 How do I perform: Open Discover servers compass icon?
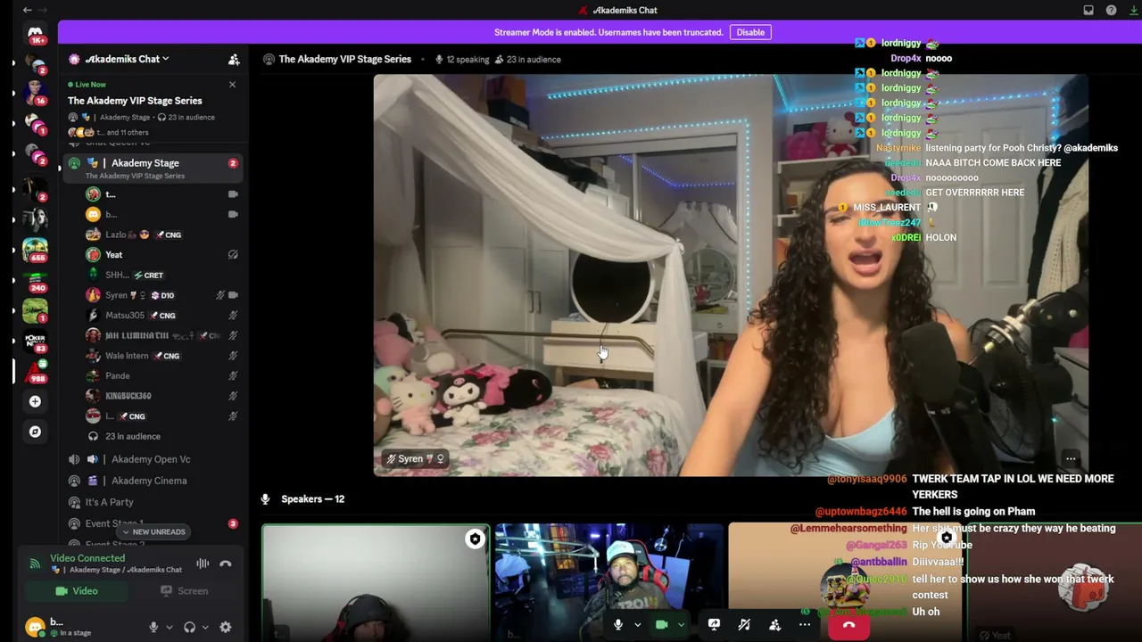point(35,432)
